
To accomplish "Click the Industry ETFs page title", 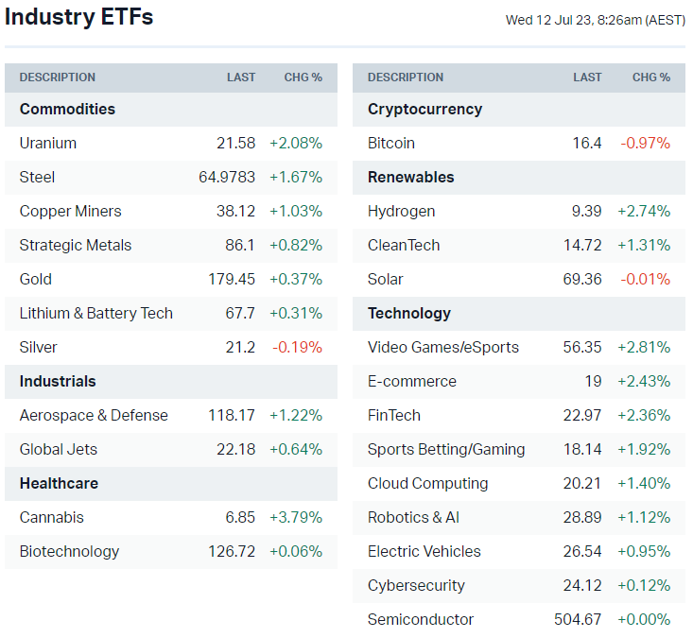I will 78,17.
